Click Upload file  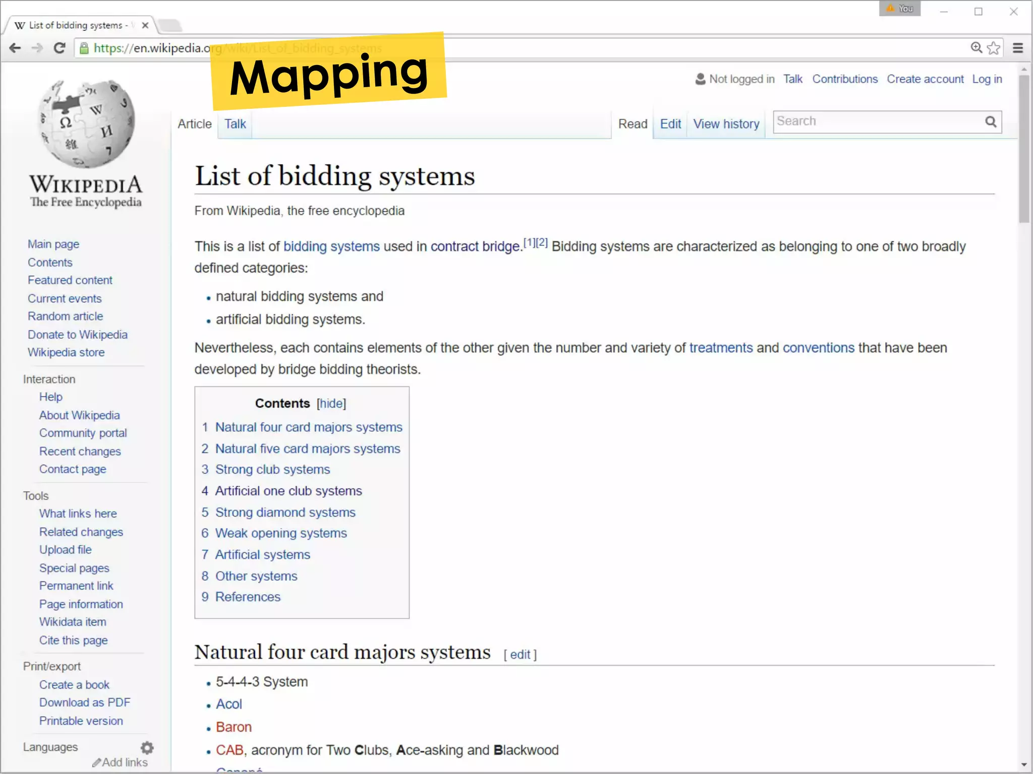coord(66,550)
